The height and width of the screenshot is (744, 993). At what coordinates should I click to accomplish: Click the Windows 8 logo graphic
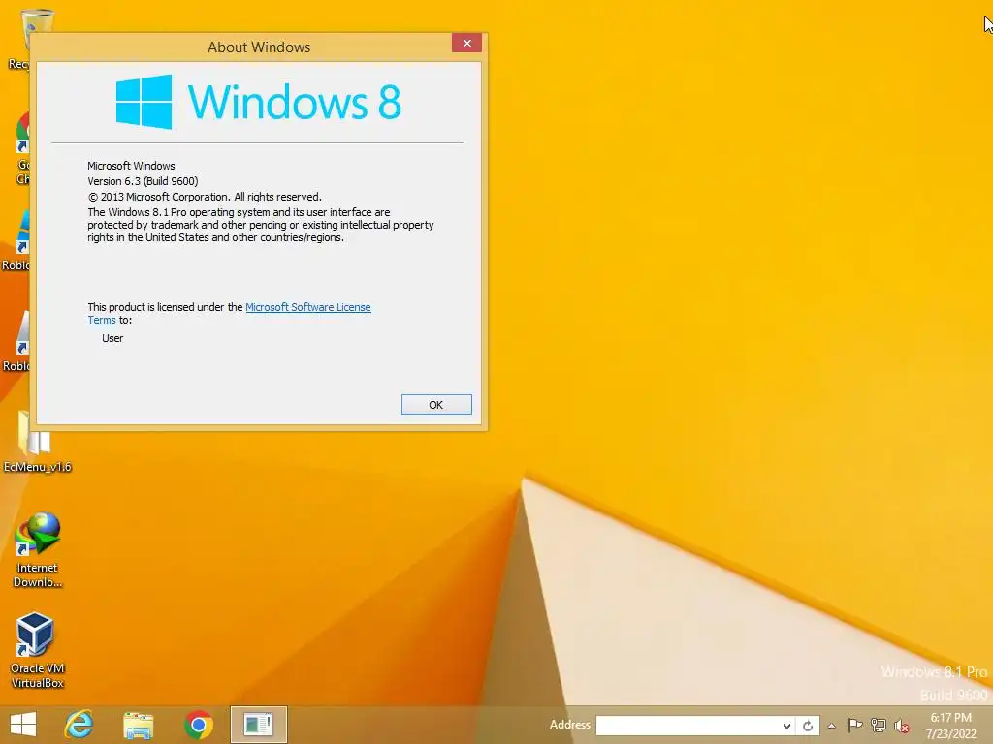pos(258,102)
